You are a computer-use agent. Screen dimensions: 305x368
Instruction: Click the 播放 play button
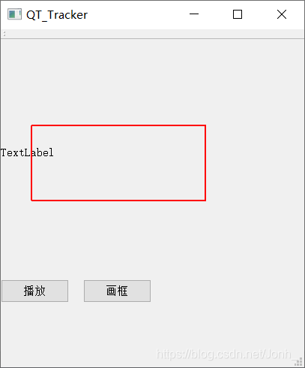34,291
